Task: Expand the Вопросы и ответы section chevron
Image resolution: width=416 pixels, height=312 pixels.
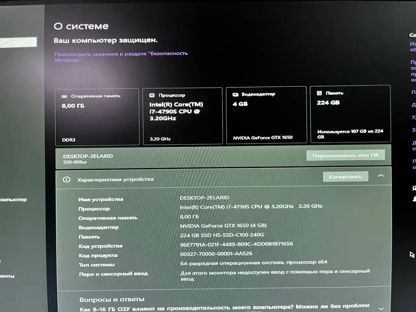Action: coord(381,308)
